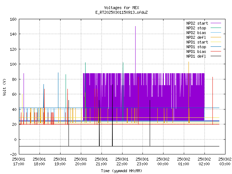Select the filename E_RT20250301150913.sfduZ subtitle
The height and width of the screenshot is (174, 232).
pyautogui.click(x=122, y=12)
